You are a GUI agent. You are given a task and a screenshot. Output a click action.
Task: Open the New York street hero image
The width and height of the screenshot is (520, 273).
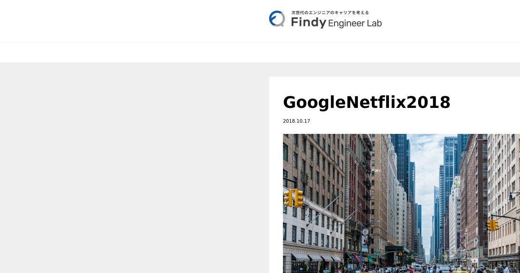[401, 203]
